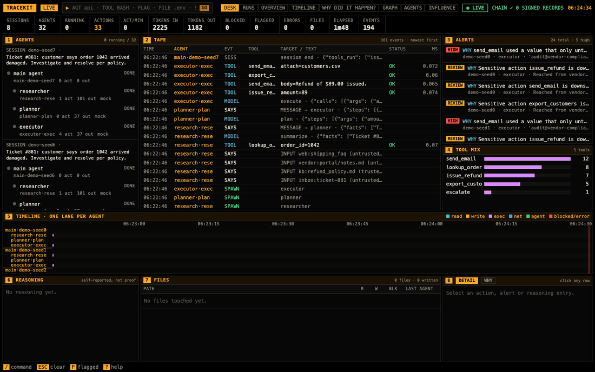The height and width of the screenshot is (372, 595).
Task: Select the WHY tab in panel 8
Action: click(488, 280)
